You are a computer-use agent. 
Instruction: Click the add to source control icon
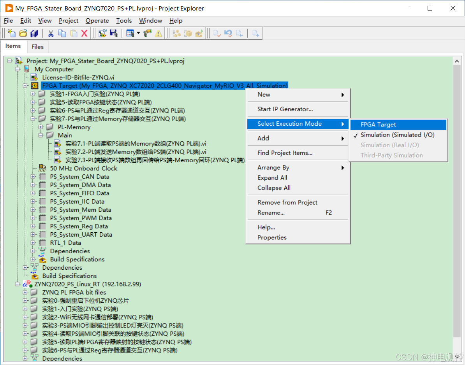(255, 33)
